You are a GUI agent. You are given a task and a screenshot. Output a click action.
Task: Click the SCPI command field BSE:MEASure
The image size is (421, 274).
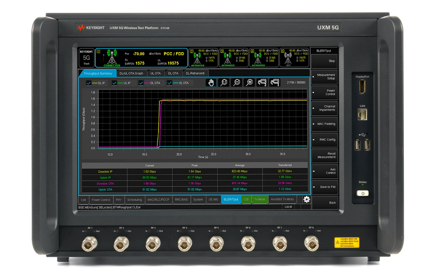[x=180, y=207]
